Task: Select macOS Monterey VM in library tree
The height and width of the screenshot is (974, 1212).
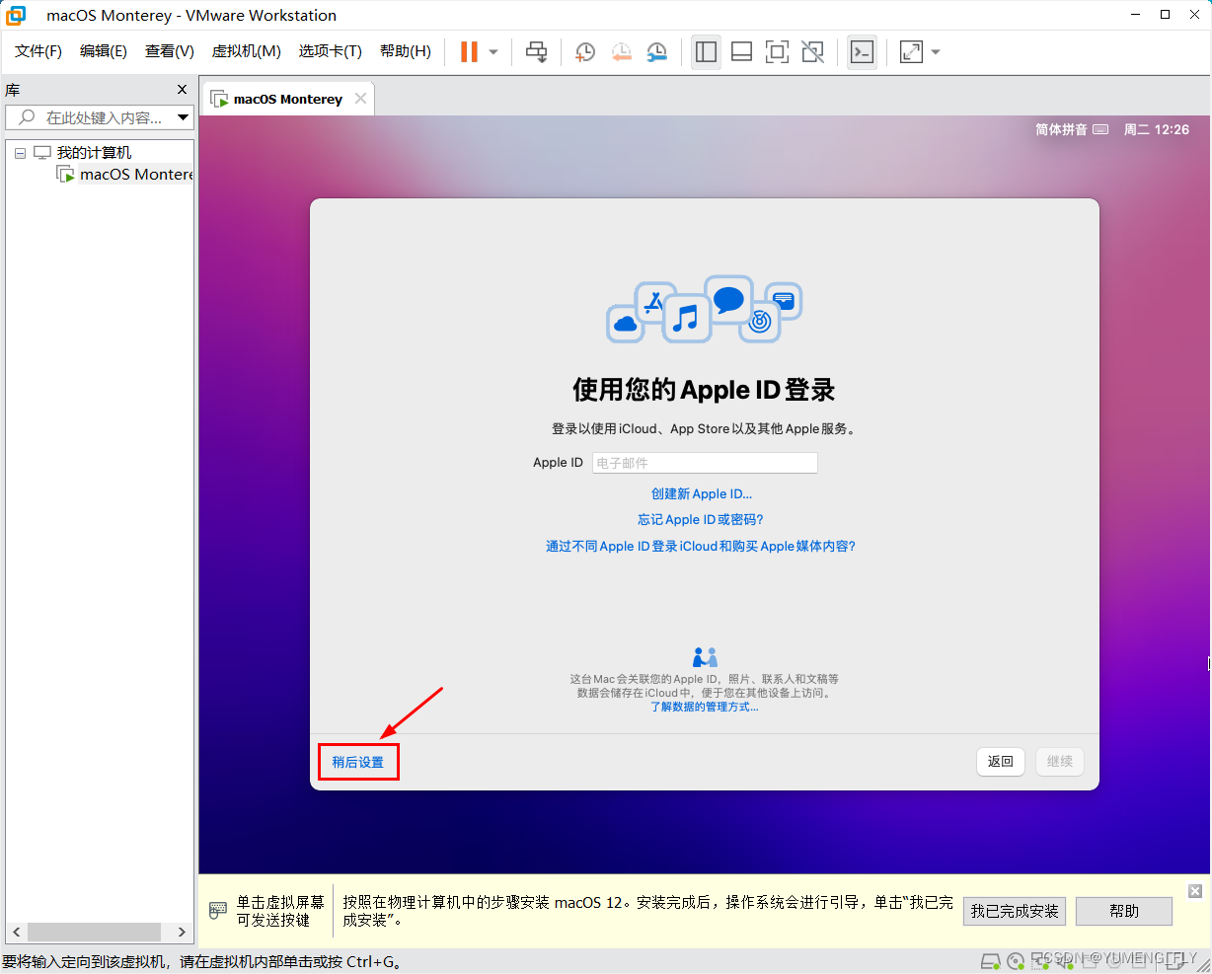Action: tap(125, 174)
